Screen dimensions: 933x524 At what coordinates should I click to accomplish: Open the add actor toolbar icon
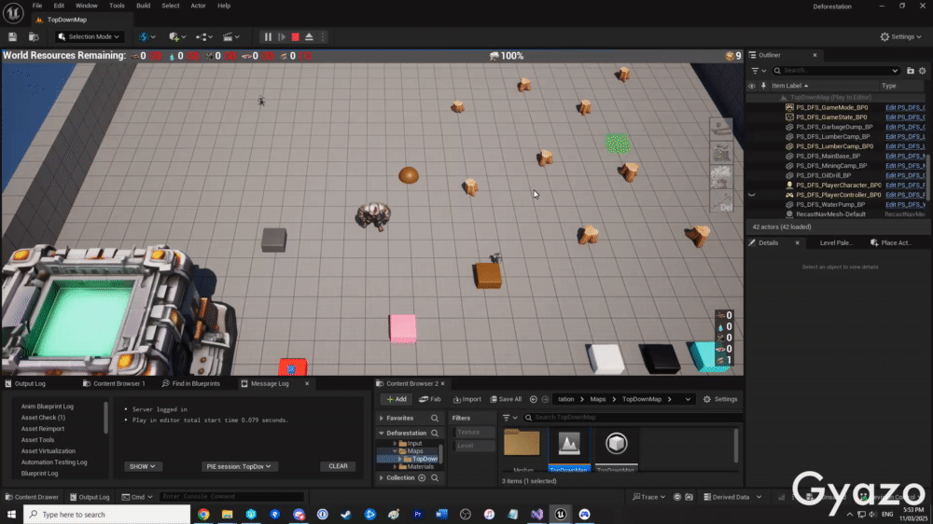(175, 37)
